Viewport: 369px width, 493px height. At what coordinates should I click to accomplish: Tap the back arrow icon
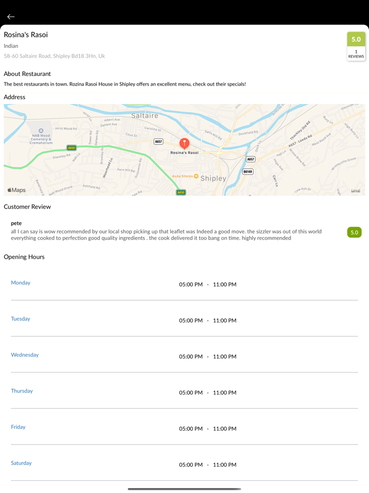pos(11,17)
